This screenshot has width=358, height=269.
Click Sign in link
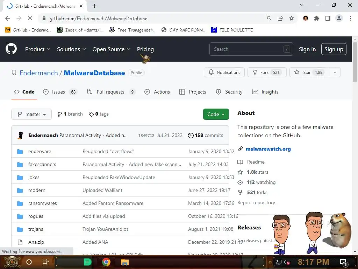tap(307, 49)
